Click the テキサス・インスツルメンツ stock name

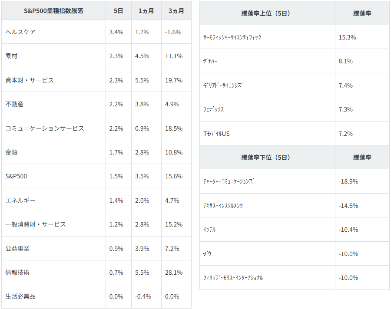[x=223, y=206]
